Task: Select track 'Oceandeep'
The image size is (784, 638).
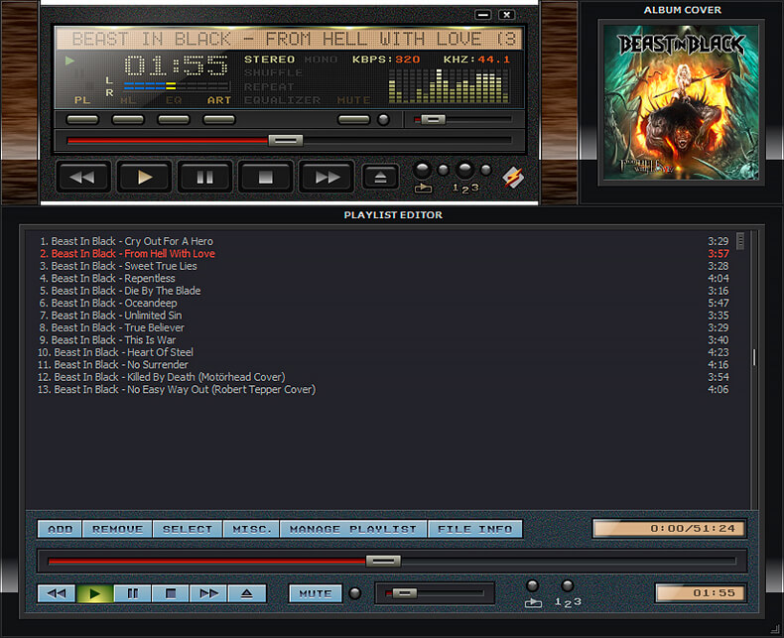Action: (x=384, y=303)
